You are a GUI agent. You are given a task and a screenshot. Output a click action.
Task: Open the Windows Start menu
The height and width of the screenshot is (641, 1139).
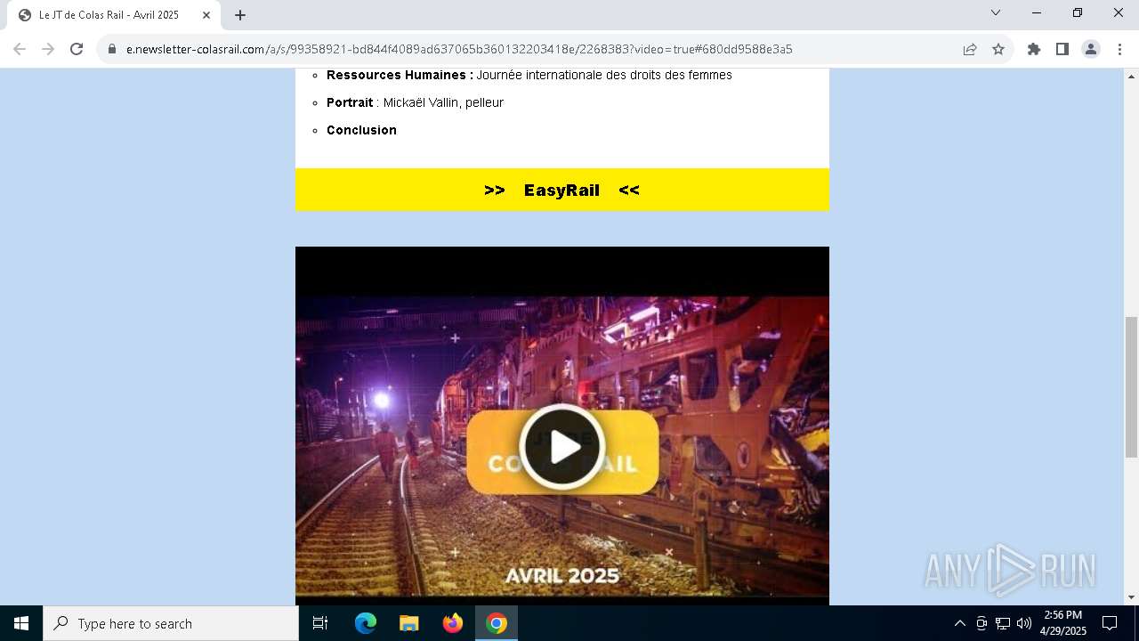click(x=21, y=623)
